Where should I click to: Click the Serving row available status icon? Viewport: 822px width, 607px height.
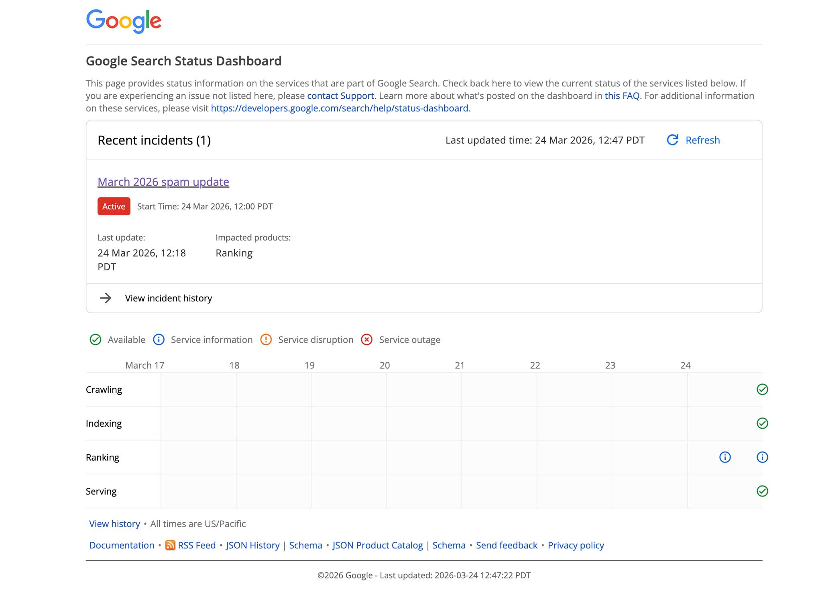[762, 491]
